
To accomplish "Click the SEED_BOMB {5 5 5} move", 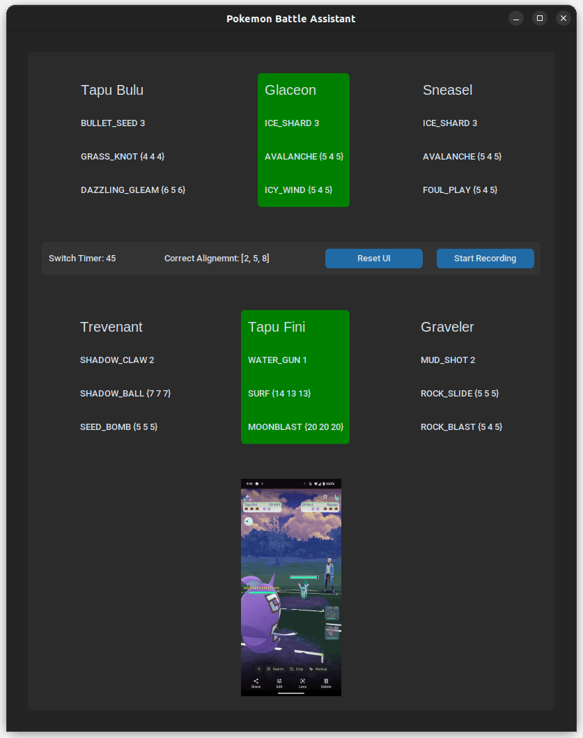I will pos(119,427).
